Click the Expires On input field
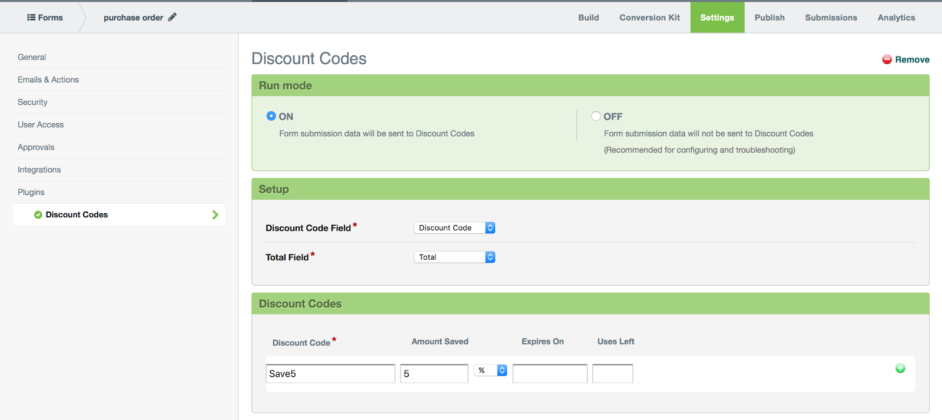942x420 pixels. [550, 373]
